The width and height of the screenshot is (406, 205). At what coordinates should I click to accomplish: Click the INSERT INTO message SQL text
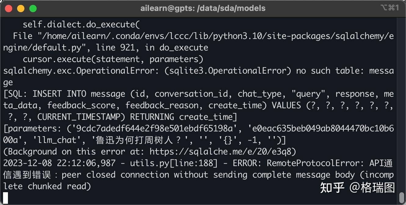(79, 94)
